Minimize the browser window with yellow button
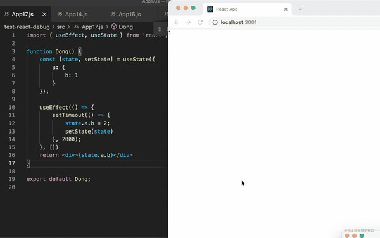Screen dimensions: 380x238 click(186, 8)
